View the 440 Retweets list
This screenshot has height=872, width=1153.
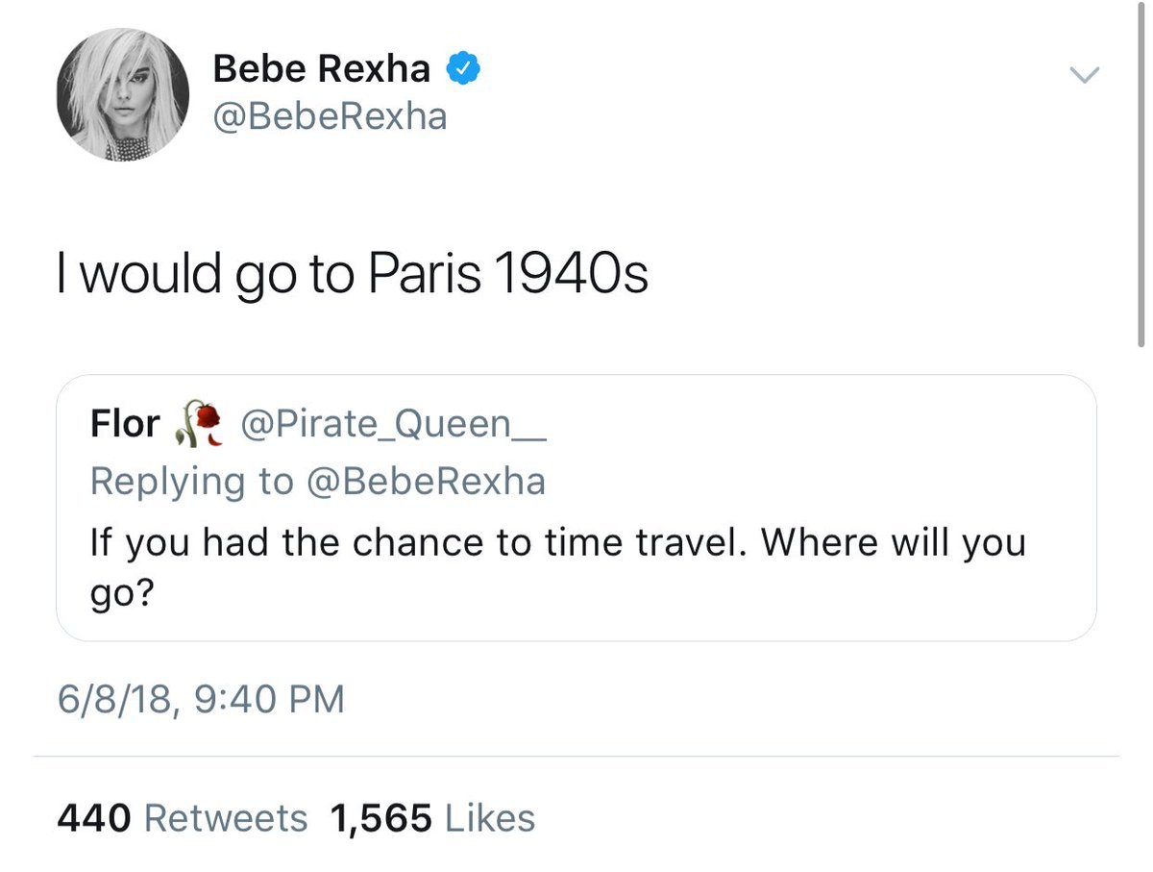(x=183, y=818)
